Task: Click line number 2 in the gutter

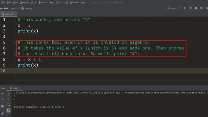Action: click(x=4, y=25)
